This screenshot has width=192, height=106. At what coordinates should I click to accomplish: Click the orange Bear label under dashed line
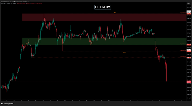(125, 52)
